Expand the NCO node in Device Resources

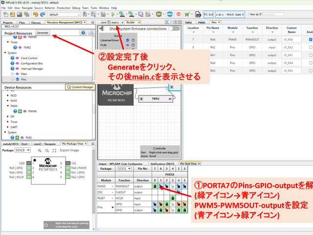8,95
